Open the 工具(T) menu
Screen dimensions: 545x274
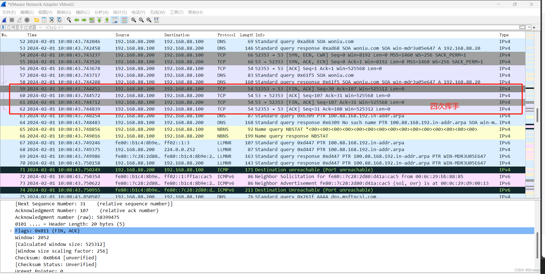click(x=177, y=12)
